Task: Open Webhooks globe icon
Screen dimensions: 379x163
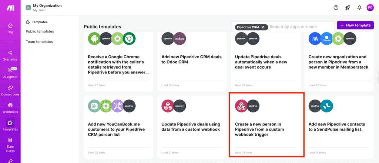Action: click(10, 105)
